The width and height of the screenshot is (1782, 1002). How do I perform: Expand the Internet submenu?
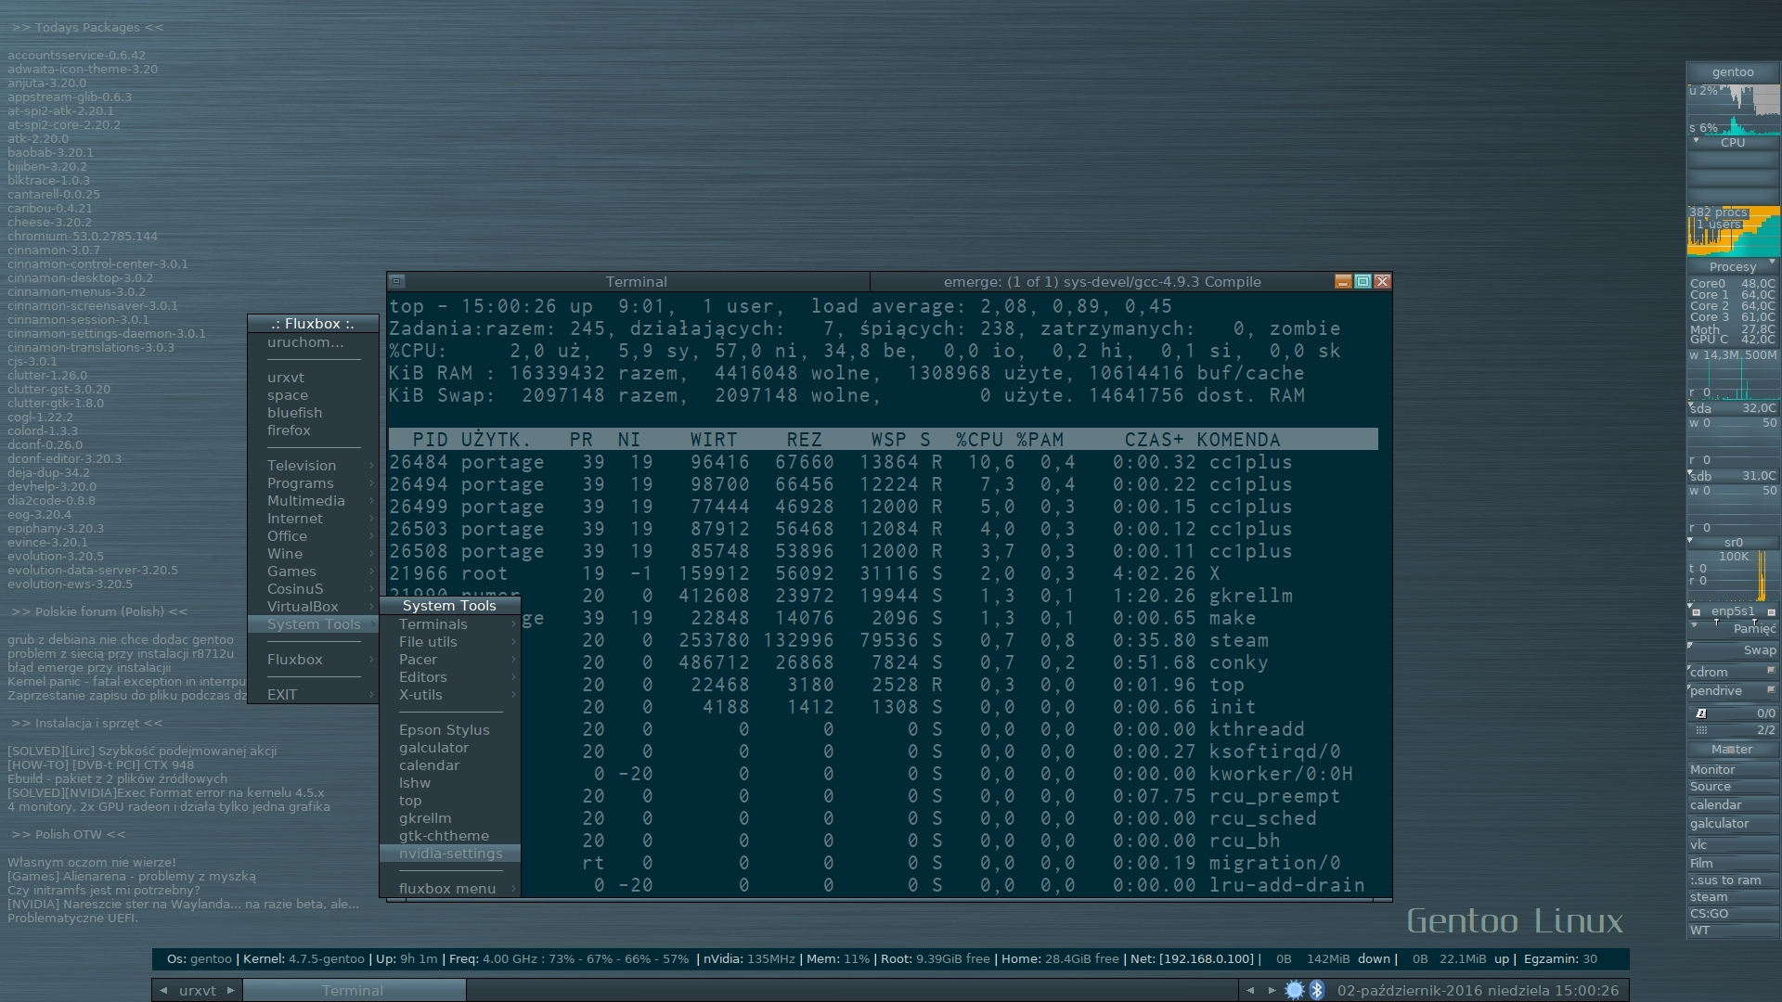[x=314, y=519]
